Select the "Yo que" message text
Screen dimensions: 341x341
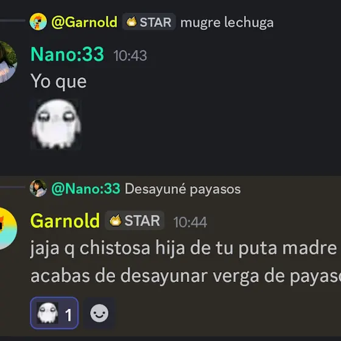pos(58,82)
